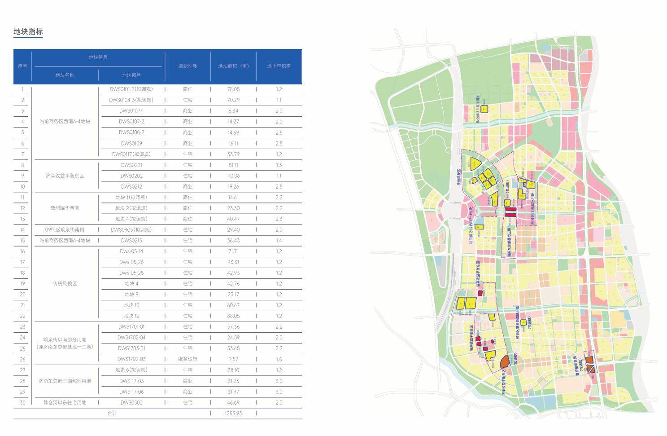Click plot name 地块 12
This screenshot has width=667, height=436.
point(131,316)
